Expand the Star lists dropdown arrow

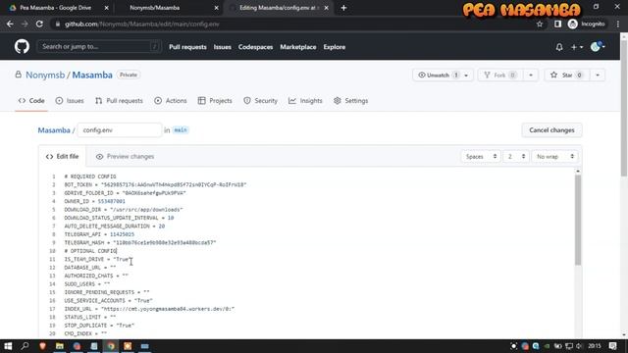(x=598, y=75)
